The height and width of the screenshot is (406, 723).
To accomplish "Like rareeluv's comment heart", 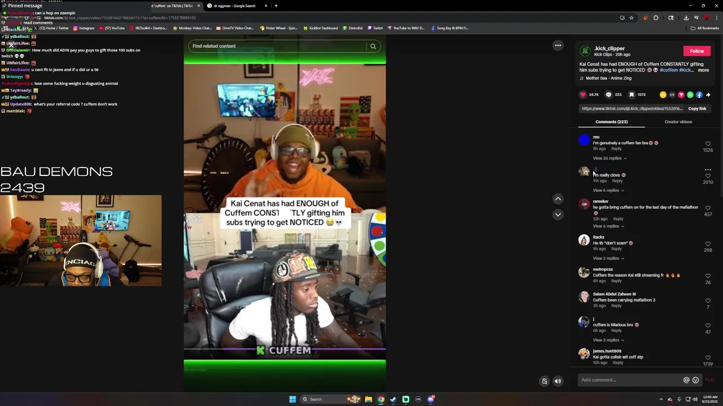I will (708, 208).
